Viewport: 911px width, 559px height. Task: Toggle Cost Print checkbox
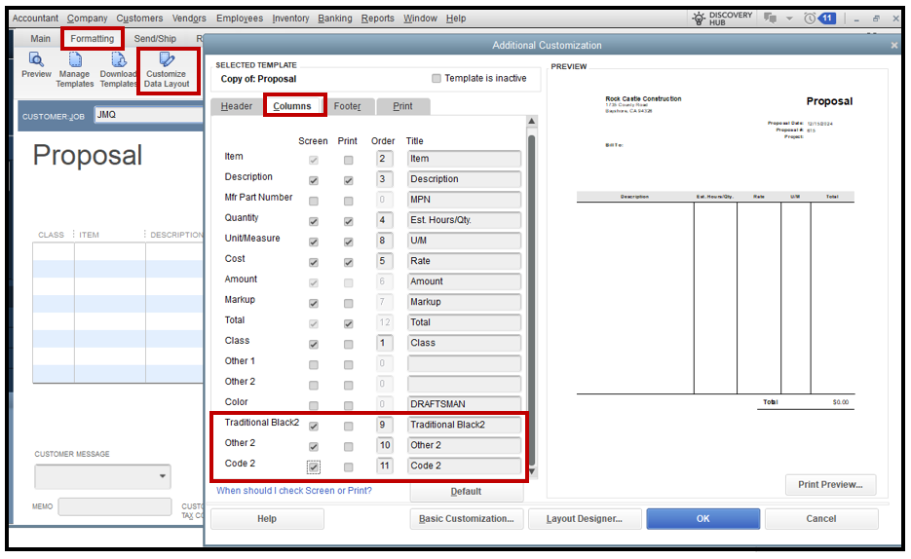coord(349,262)
